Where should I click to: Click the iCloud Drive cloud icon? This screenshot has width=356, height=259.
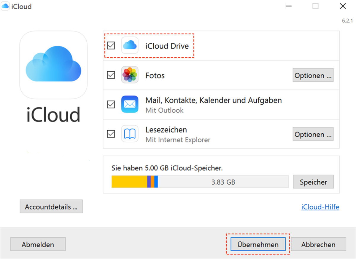click(130, 45)
